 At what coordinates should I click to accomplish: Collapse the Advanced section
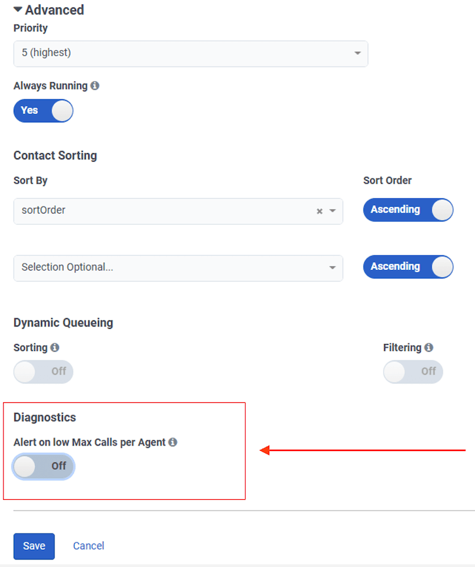pyautogui.click(x=17, y=10)
